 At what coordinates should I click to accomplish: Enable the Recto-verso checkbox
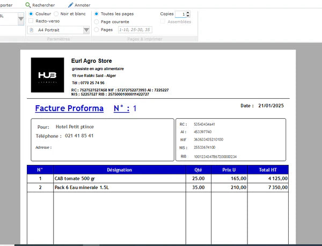[31, 21]
